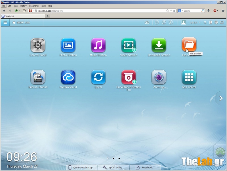The image size is (227, 171).
Task: Open the App Center
Action: (x=189, y=77)
